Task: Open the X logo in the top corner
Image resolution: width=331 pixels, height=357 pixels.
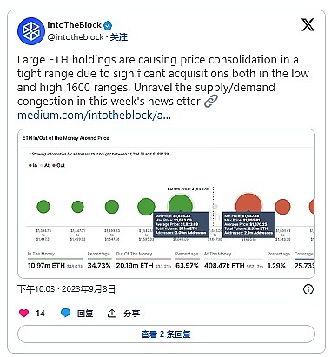Action: pos(308,24)
